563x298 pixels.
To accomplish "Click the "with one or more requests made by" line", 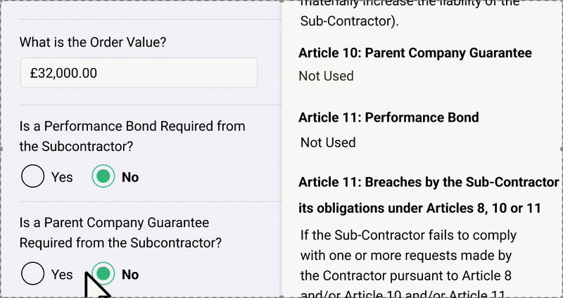I will coord(405,254).
